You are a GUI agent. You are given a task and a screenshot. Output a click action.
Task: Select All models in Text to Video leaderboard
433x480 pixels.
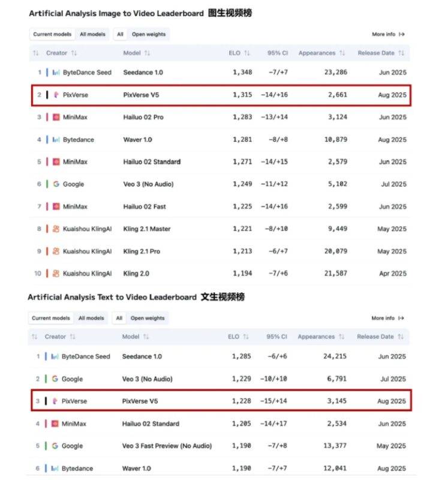[x=91, y=318]
